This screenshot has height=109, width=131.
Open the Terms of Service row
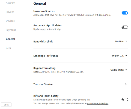[x=81, y=84]
